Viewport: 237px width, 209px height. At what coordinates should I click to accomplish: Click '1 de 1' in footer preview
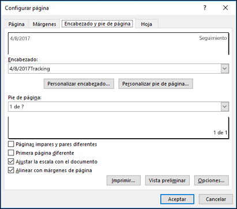point(220,132)
